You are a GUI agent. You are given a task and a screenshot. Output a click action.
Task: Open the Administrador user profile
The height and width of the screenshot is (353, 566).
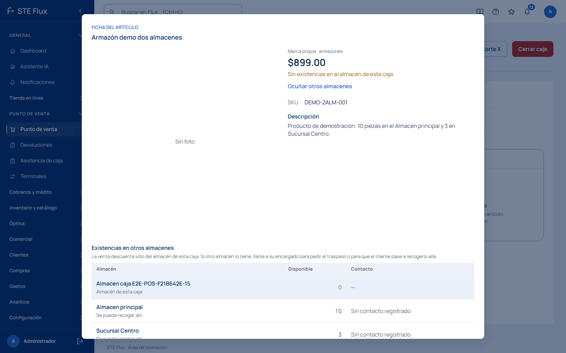(x=32, y=341)
